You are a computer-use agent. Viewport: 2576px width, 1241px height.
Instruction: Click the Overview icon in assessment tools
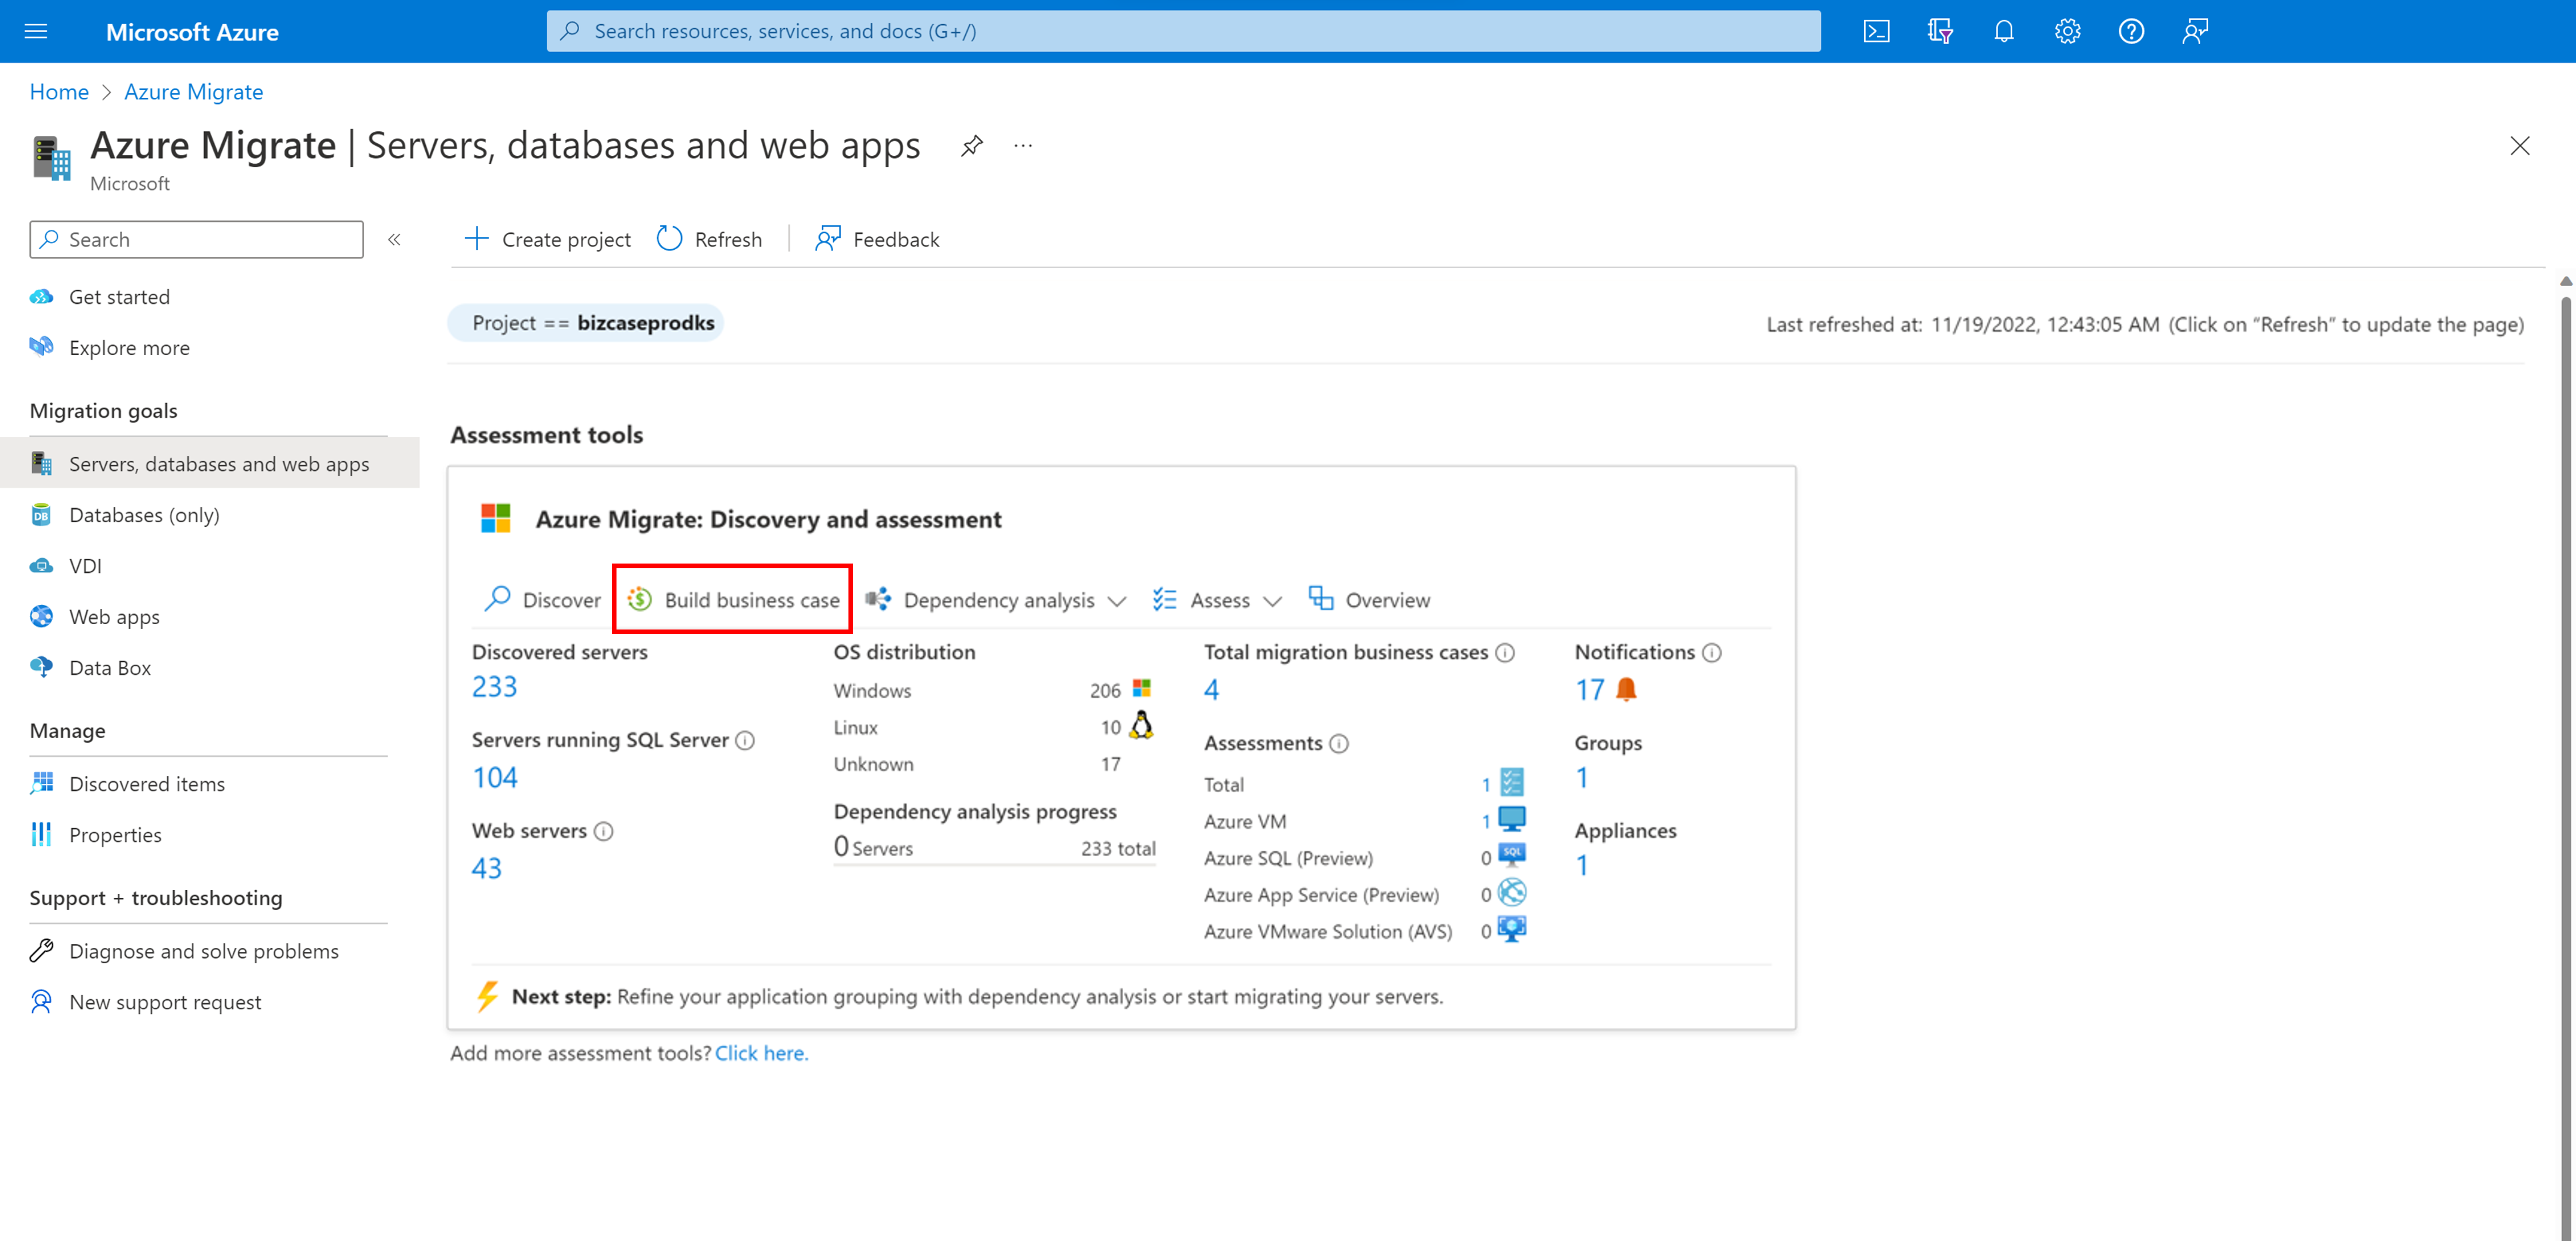click(1316, 598)
